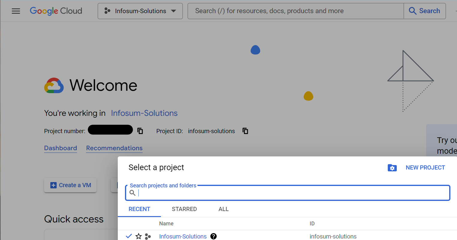Switch to the ALL tab
The image size is (457, 240).
pyautogui.click(x=223, y=209)
